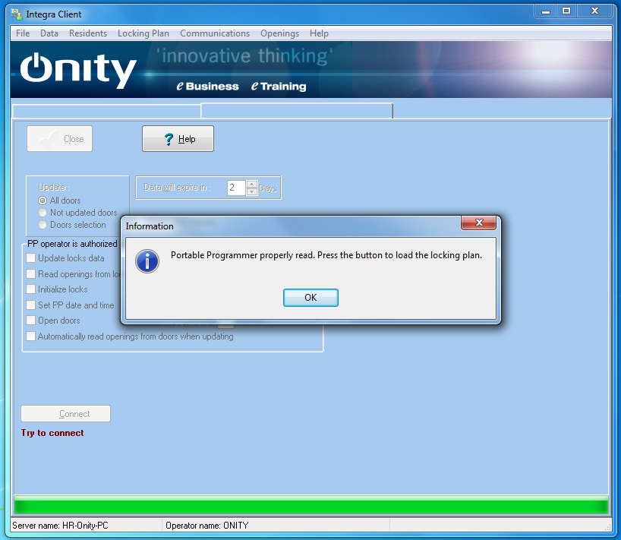This screenshot has height=540, width=621.
Task: Increase the data expiry days spinner
Action: pos(252,184)
